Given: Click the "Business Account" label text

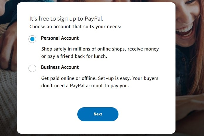Looking at the screenshot, I should tap(60, 67).
